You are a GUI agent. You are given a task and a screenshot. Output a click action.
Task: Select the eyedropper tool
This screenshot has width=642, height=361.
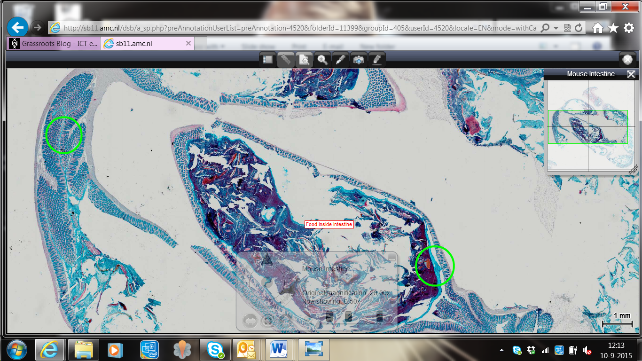coord(340,60)
